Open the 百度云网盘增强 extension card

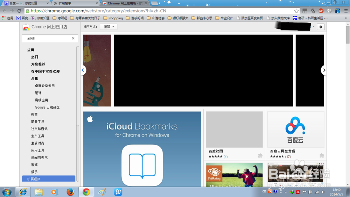[x=296, y=135]
